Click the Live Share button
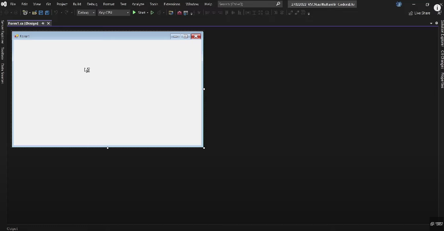Viewport: 444px width, 231px height. pyautogui.click(x=419, y=13)
